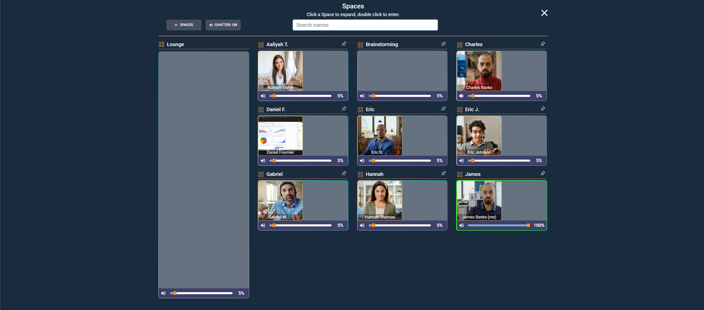Select Hannah Thomas video thumbnail
Viewport: 704px width, 310px height.
(x=380, y=200)
